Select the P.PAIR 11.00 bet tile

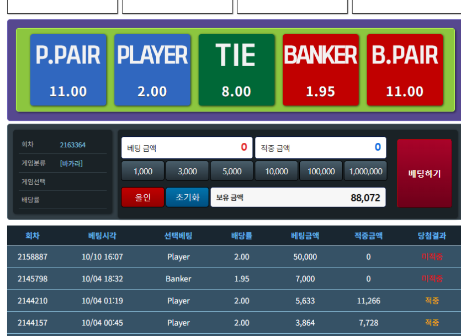[68, 70]
